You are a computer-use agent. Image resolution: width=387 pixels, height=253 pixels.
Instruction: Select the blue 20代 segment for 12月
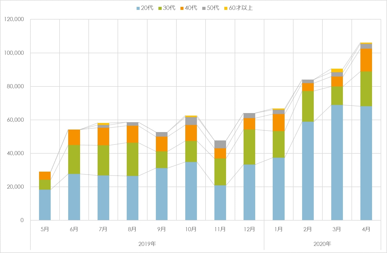(249, 192)
